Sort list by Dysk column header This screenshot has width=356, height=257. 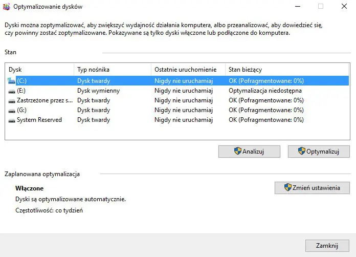coord(39,69)
